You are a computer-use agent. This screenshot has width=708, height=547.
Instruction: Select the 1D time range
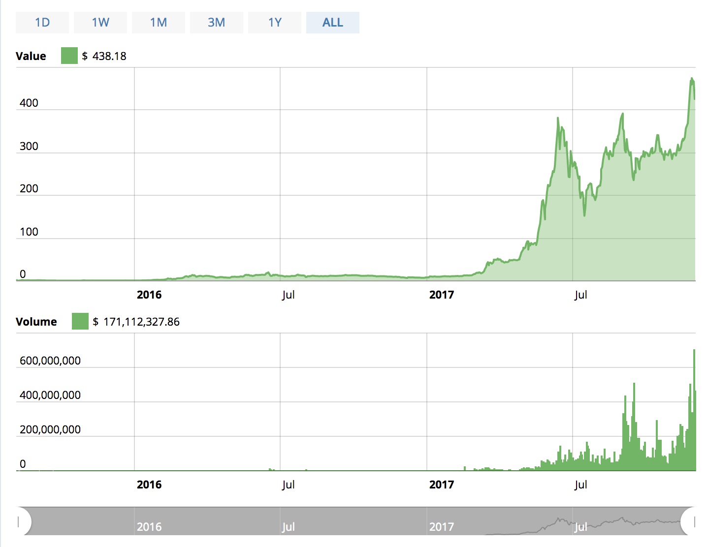coord(42,23)
